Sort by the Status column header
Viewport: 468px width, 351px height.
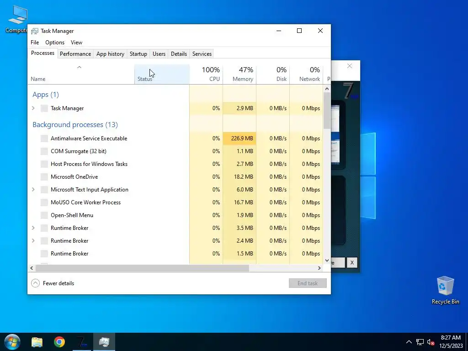click(162, 74)
